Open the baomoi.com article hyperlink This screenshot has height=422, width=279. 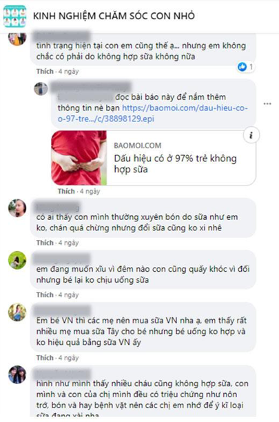tap(153, 113)
